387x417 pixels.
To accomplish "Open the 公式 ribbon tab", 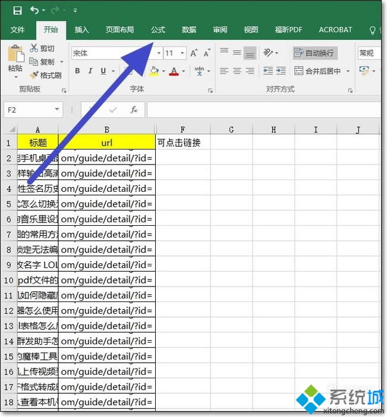I will click(158, 30).
